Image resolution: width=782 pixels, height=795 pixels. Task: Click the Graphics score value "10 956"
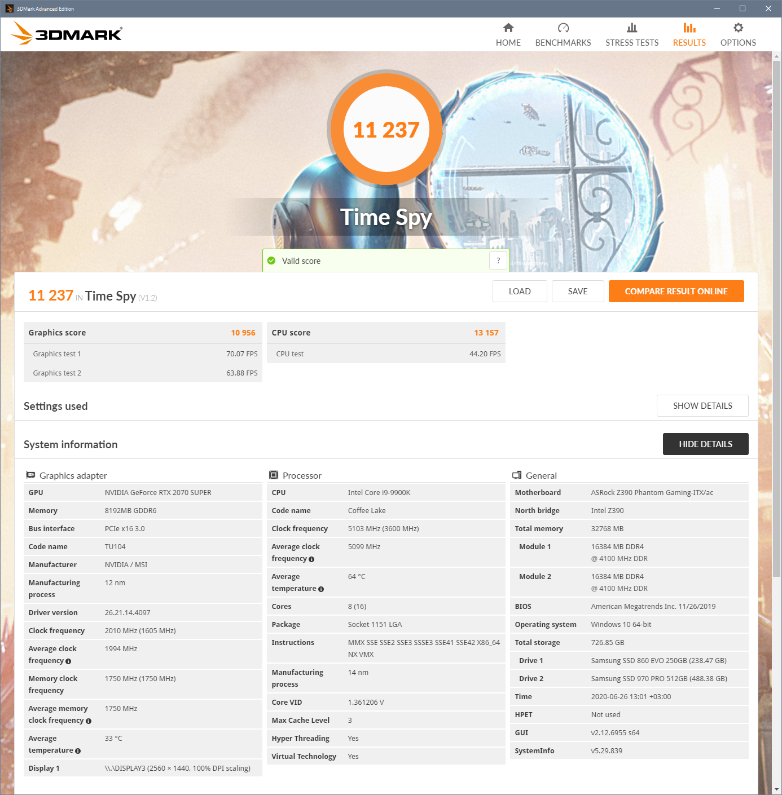243,333
